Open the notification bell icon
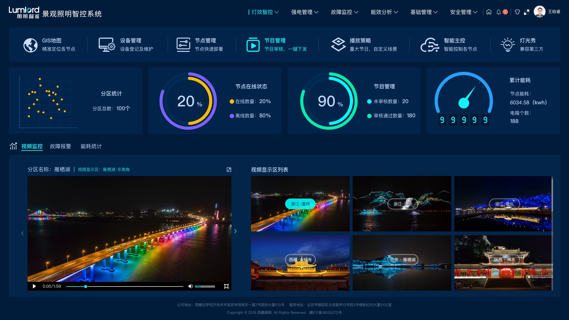This screenshot has height=320, width=569. pos(498,12)
